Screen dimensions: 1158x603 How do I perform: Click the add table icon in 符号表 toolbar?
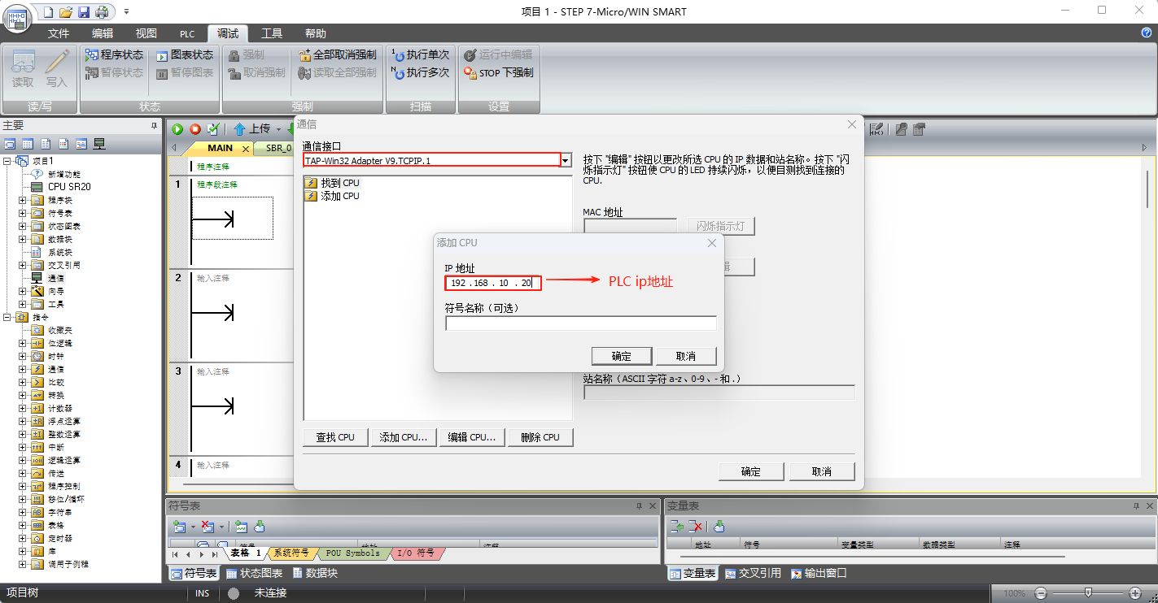coord(179,527)
